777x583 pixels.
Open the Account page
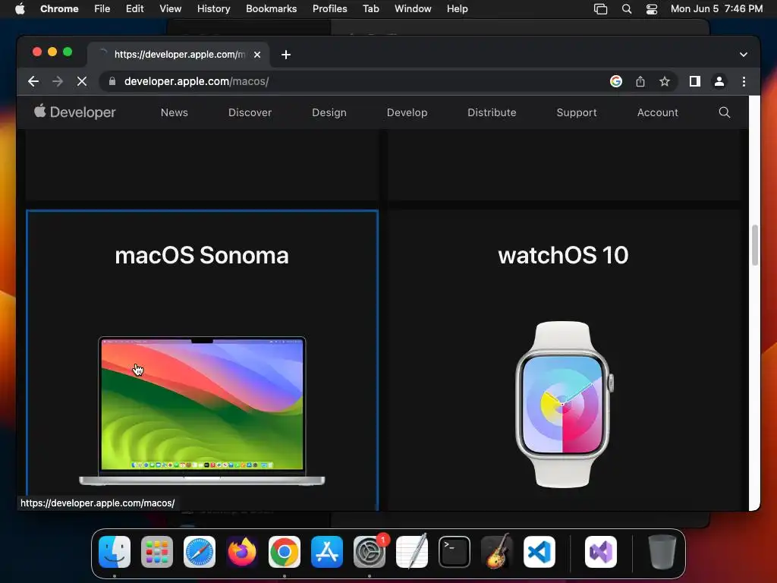click(x=658, y=112)
